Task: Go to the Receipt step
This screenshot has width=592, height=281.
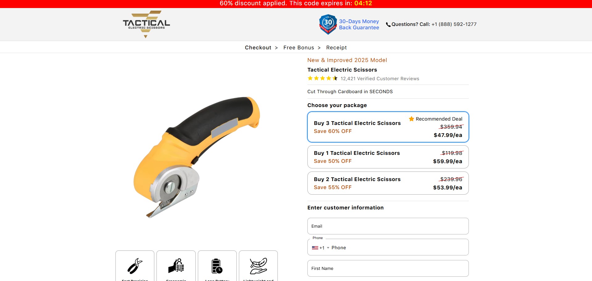Action: pyautogui.click(x=336, y=48)
